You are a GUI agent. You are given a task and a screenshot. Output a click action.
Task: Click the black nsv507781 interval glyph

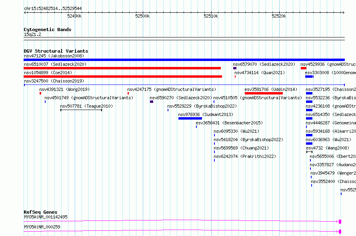pos(81,110)
